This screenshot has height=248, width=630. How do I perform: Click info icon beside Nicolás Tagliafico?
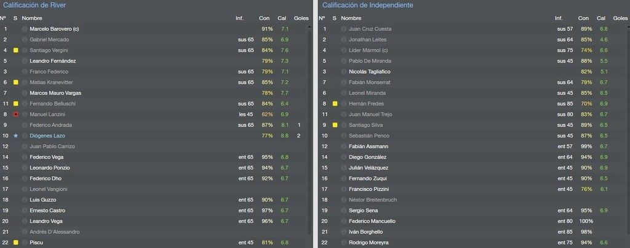click(343, 72)
